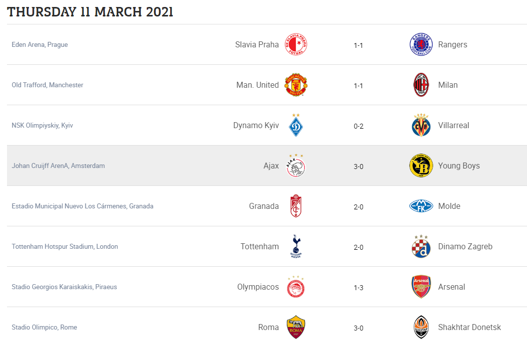Open the Dinamo Zagreb team name
This screenshot has height=341, width=527.
point(465,247)
